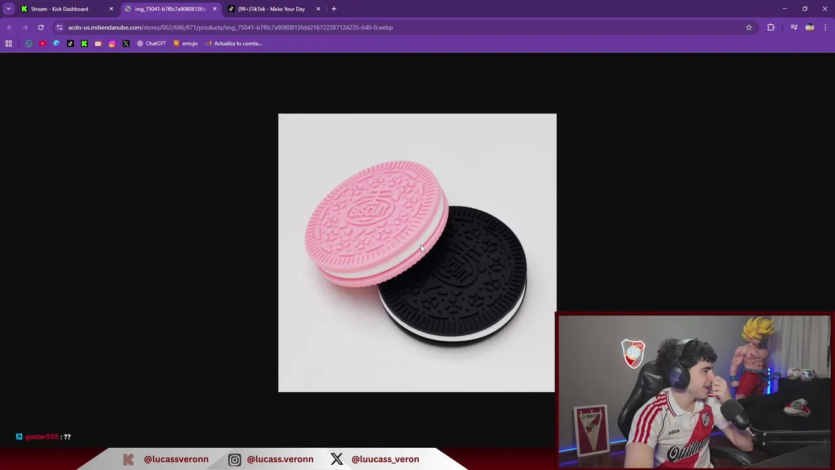The height and width of the screenshot is (470, 835).
Task: Close the Stream - Kick Dashboard tab
Action: coord(111,8)
